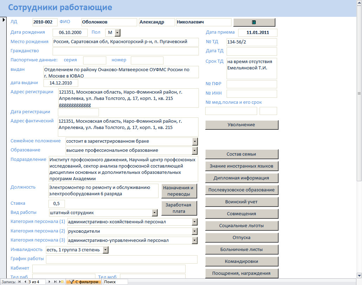The image size is (362, 285).
Task: Click the vertical scrollbar thumb
Action: (x=359, y=93)
